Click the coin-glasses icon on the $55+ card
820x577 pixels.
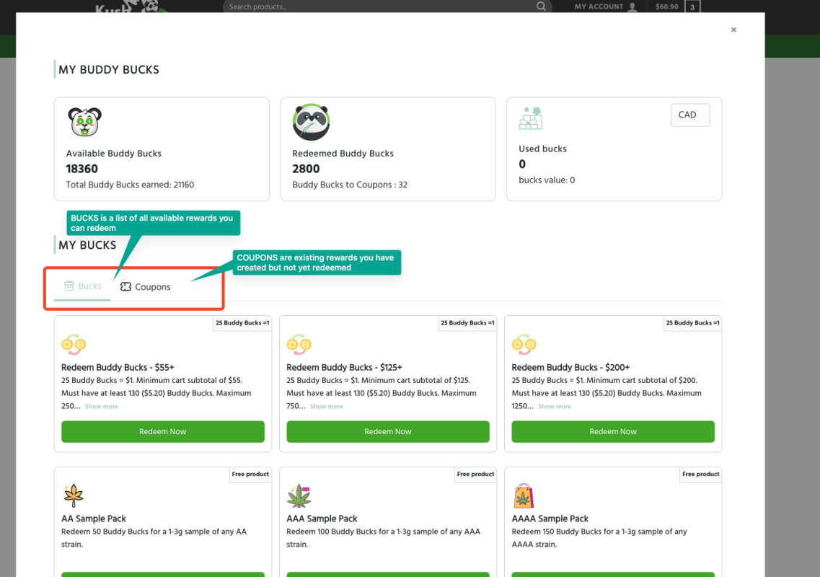74,345
